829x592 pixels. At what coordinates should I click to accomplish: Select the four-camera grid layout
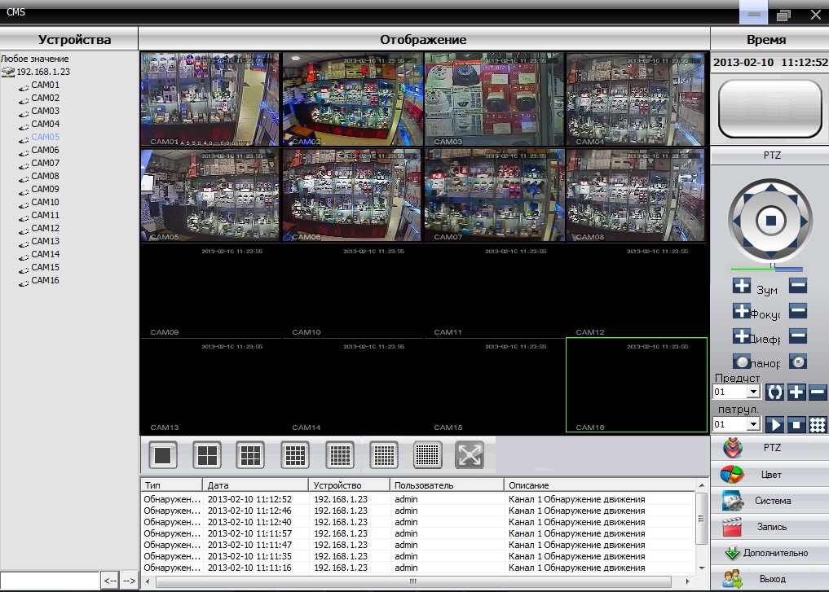207,454
